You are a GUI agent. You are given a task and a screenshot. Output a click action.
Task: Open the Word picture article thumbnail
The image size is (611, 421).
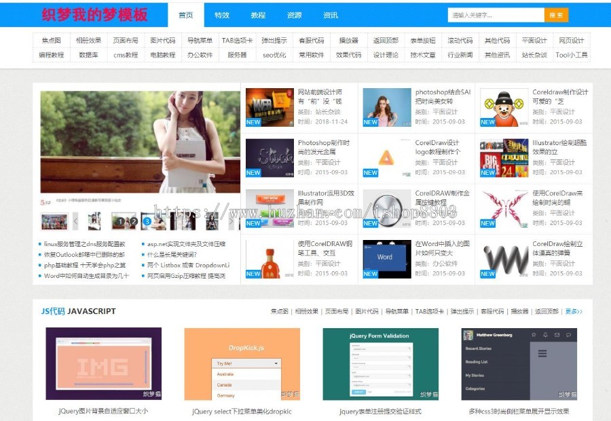click(x=387, y=259)
